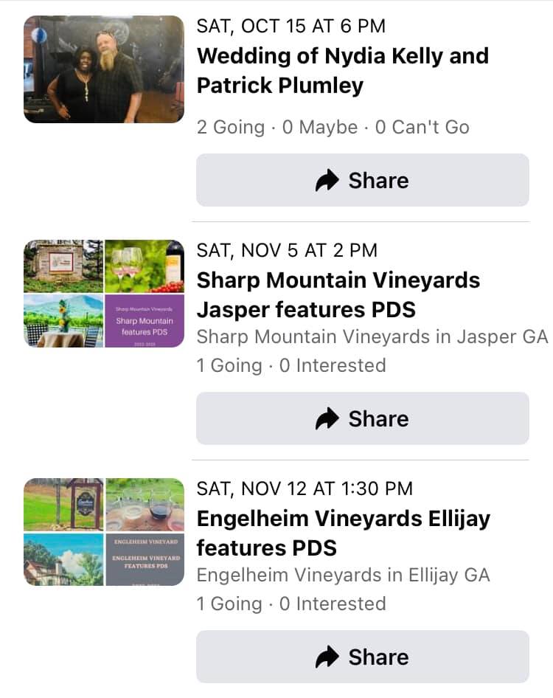Click the share arrow icon under Engelheim event

point(327,657)
